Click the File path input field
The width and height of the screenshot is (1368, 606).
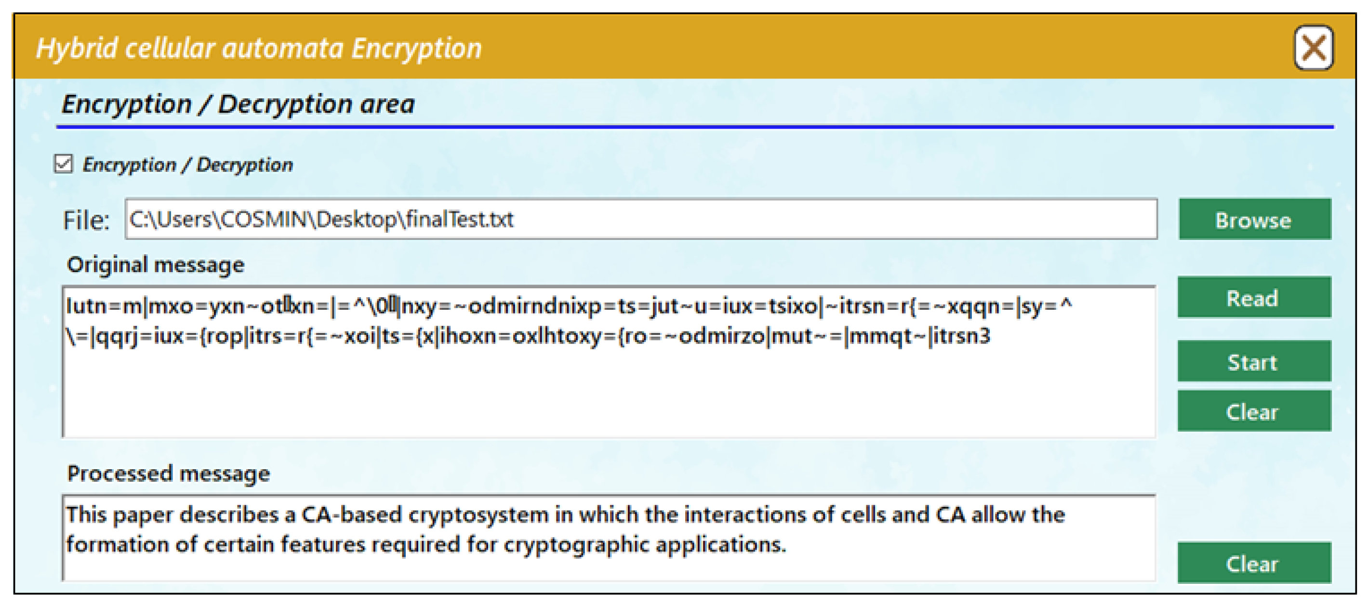[x=640, y=219]
